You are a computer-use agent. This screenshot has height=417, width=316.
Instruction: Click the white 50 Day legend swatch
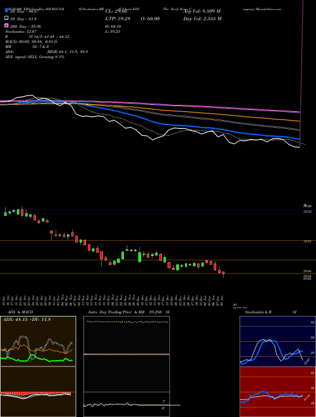coord(6,18)
